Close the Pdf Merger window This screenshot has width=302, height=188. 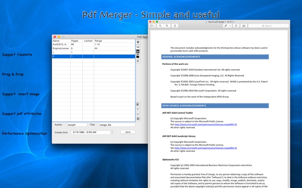click(55, 37)
